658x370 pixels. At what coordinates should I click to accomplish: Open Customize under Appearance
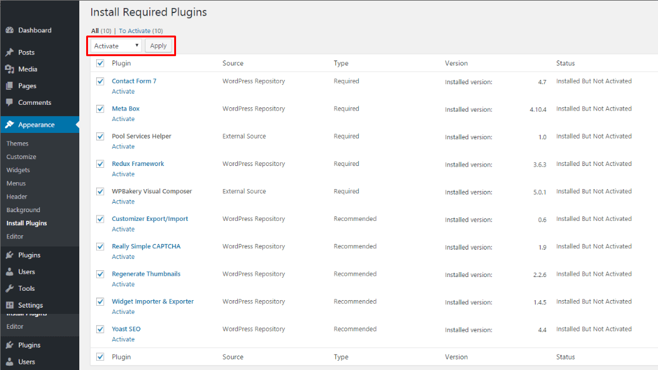click(x=21, y=157)
